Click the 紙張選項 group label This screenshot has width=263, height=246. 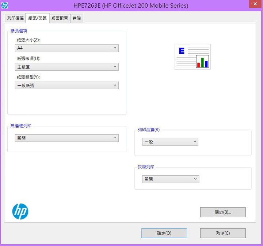[19, 31]
